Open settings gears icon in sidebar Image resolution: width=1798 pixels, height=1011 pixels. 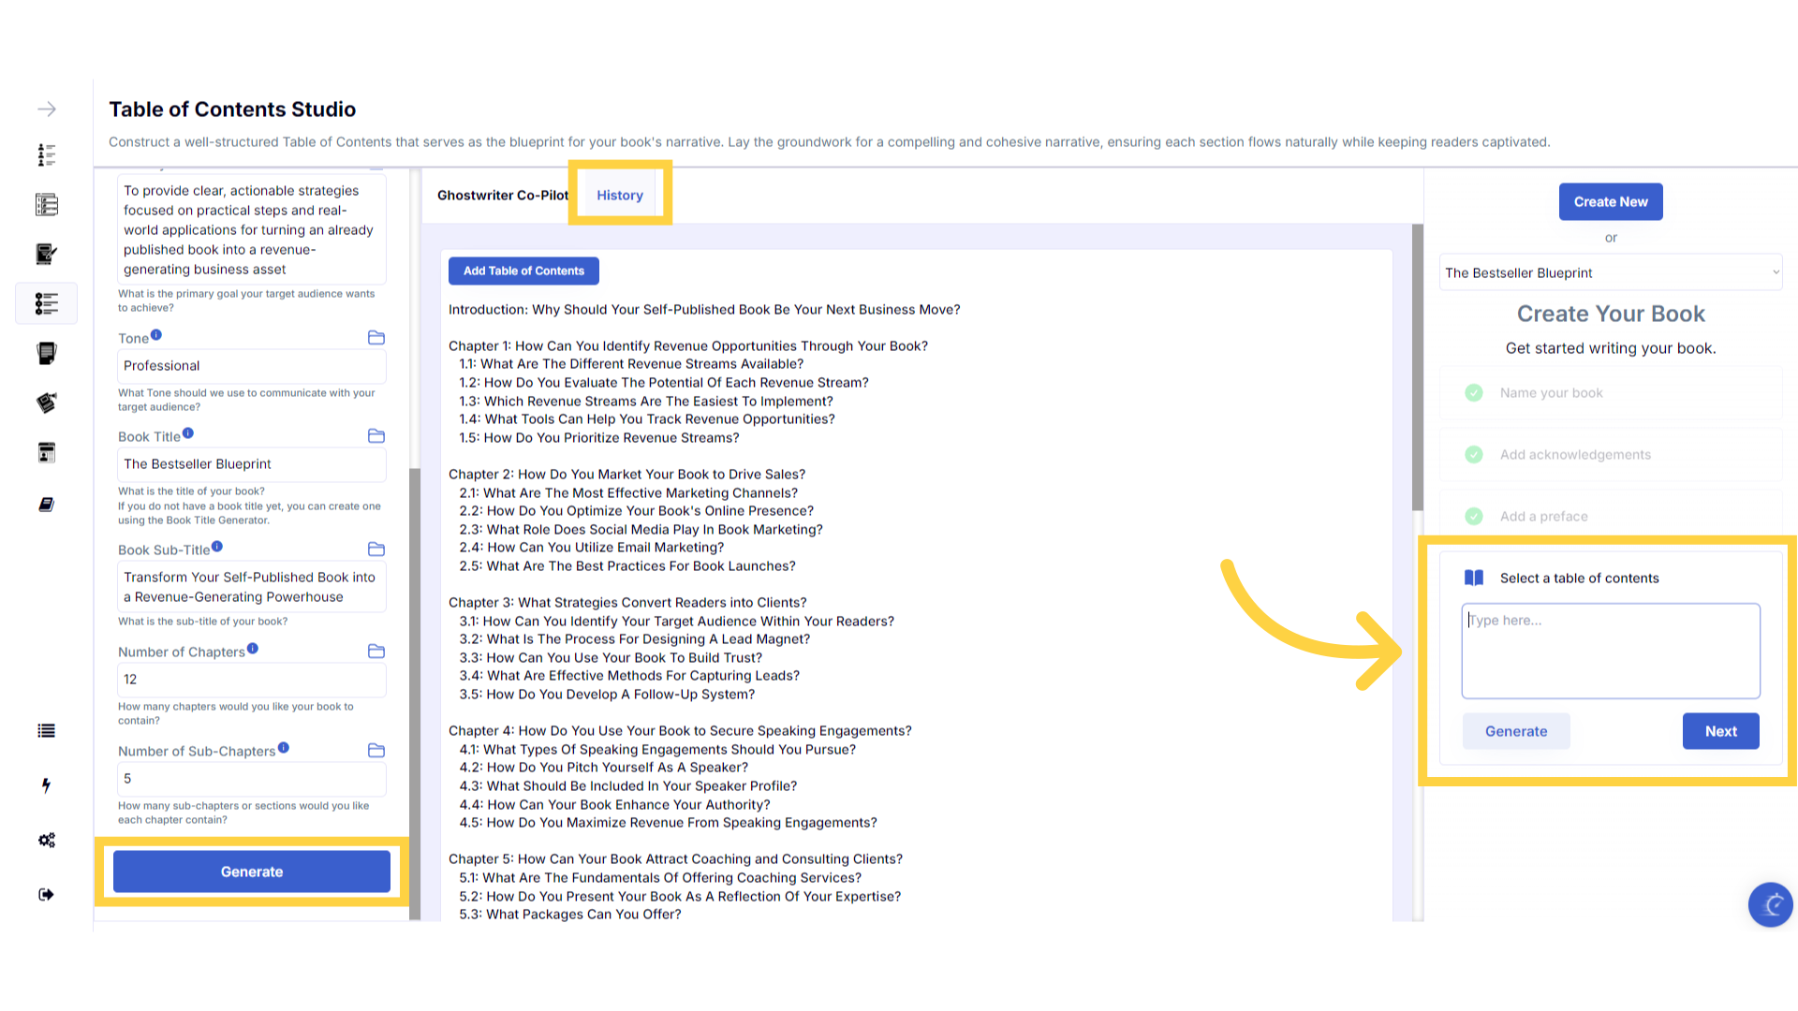click(x=46, y=840)
